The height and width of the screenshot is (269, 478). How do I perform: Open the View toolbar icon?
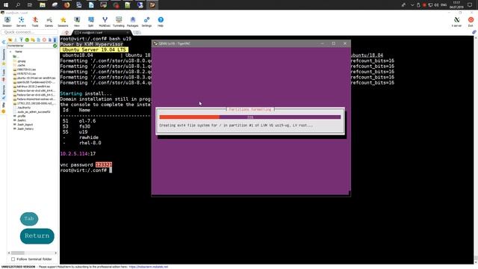(77, 22)
